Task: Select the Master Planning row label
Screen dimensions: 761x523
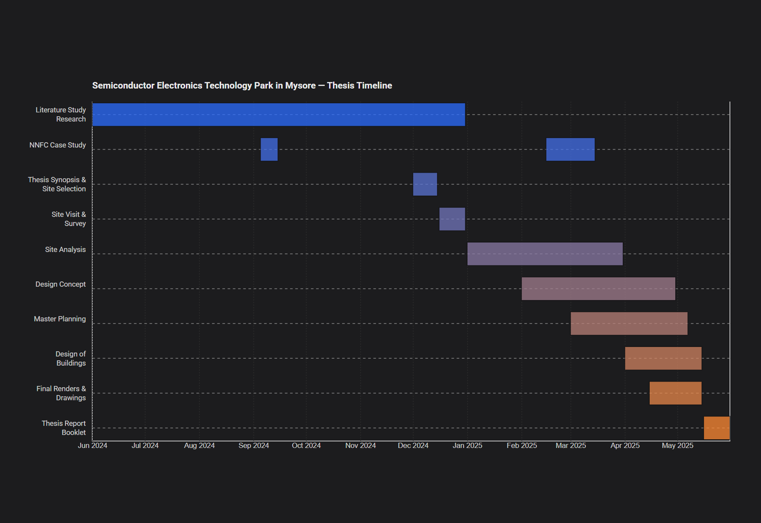Action: [x=60, y=319]
